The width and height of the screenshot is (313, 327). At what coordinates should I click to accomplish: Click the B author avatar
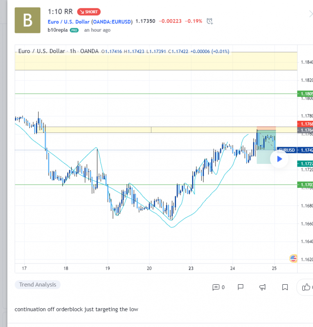27,20
